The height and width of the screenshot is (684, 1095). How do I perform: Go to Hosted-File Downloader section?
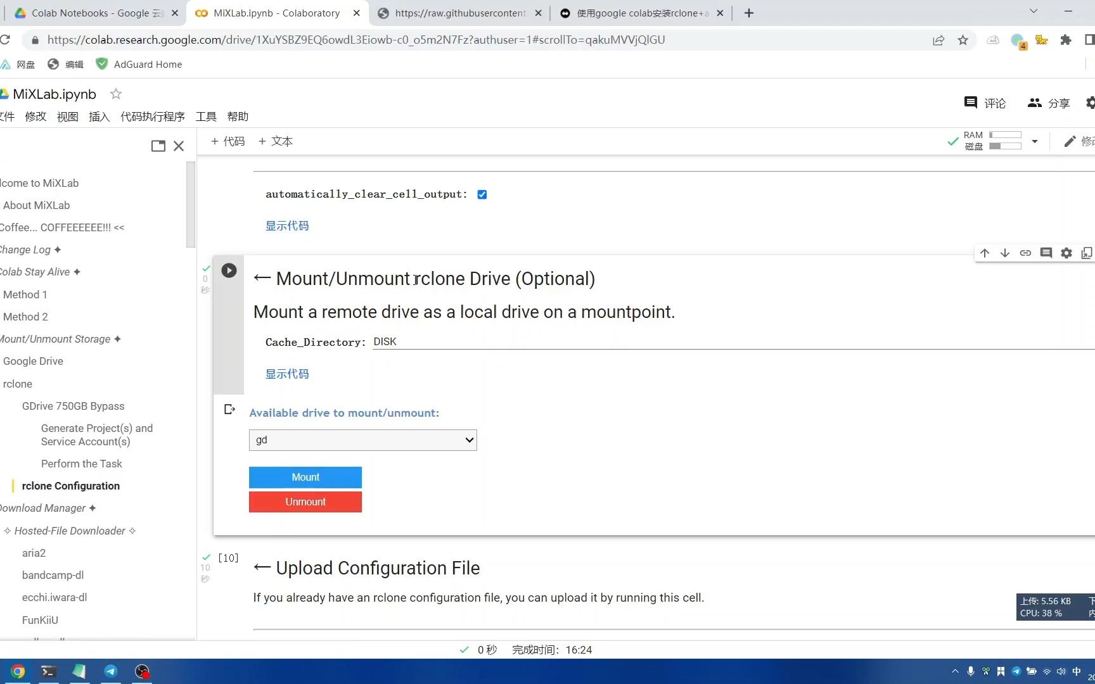pyautogui.click(x=70, y=531)
